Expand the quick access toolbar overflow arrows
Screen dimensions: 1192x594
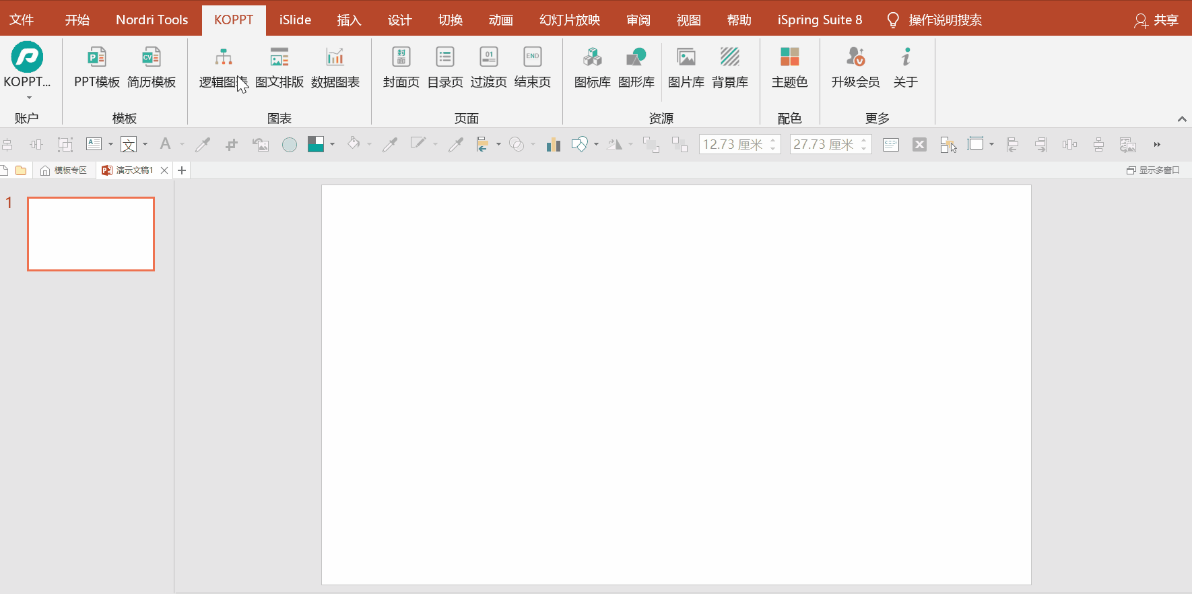[x=1157, y=144]
